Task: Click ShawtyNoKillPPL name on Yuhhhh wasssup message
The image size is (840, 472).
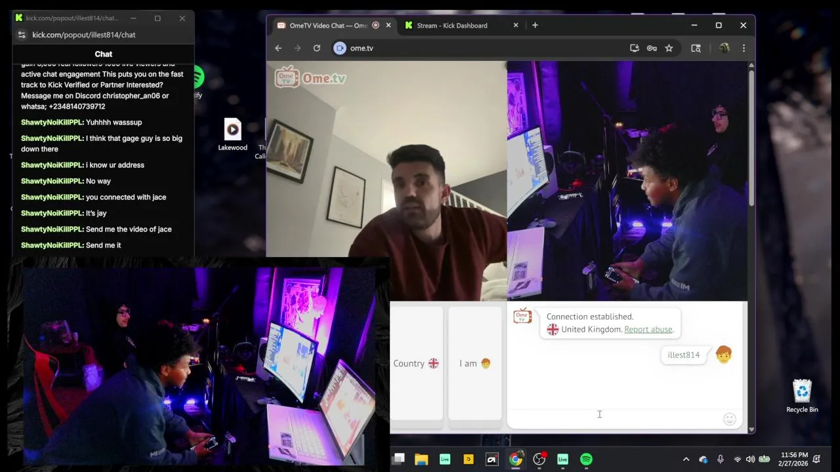Action: click(x=52, y=123)
